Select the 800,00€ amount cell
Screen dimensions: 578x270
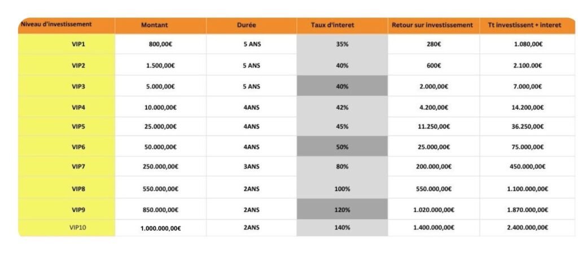tap(160, 45)
